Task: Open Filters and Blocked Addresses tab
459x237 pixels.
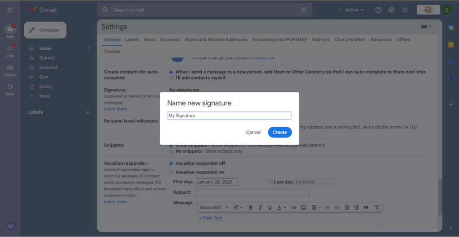Action: [x=216, y=39]
